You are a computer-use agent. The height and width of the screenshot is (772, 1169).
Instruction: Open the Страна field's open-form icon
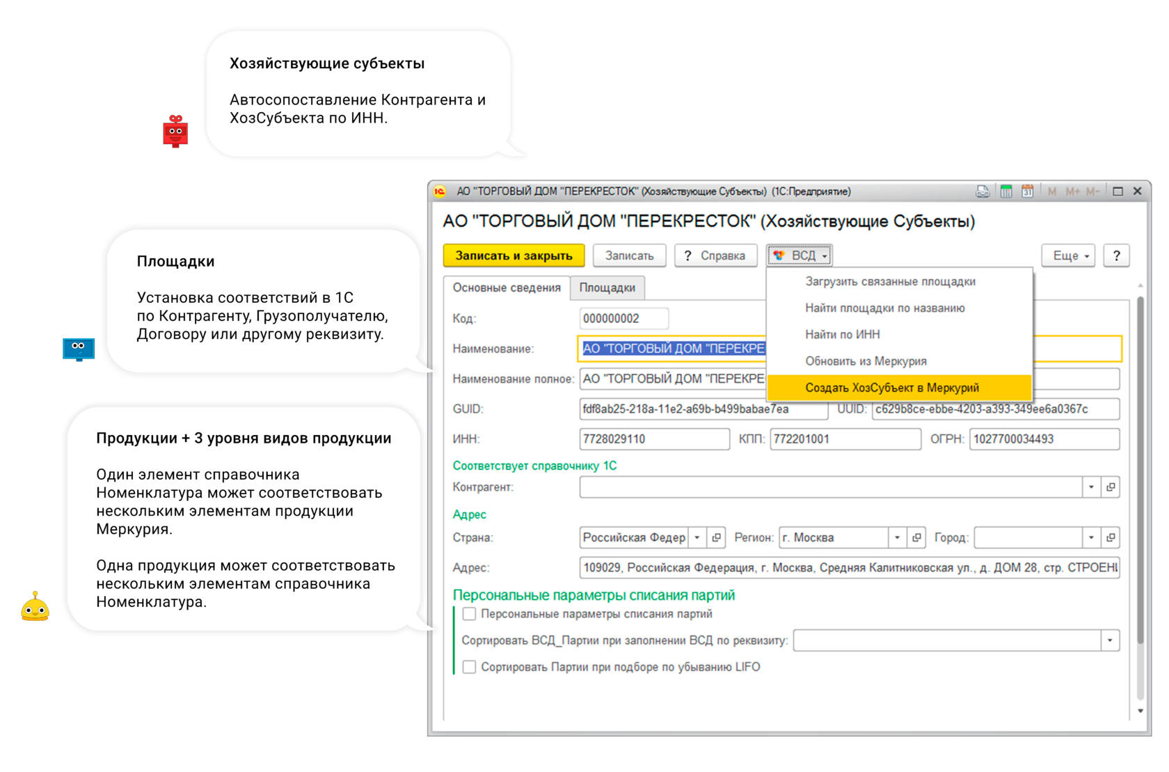tap(716, 537)
